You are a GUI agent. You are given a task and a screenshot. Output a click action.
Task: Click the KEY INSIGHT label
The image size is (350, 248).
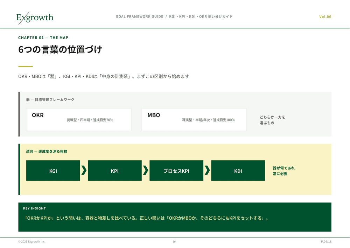click(x=34, y=208)
